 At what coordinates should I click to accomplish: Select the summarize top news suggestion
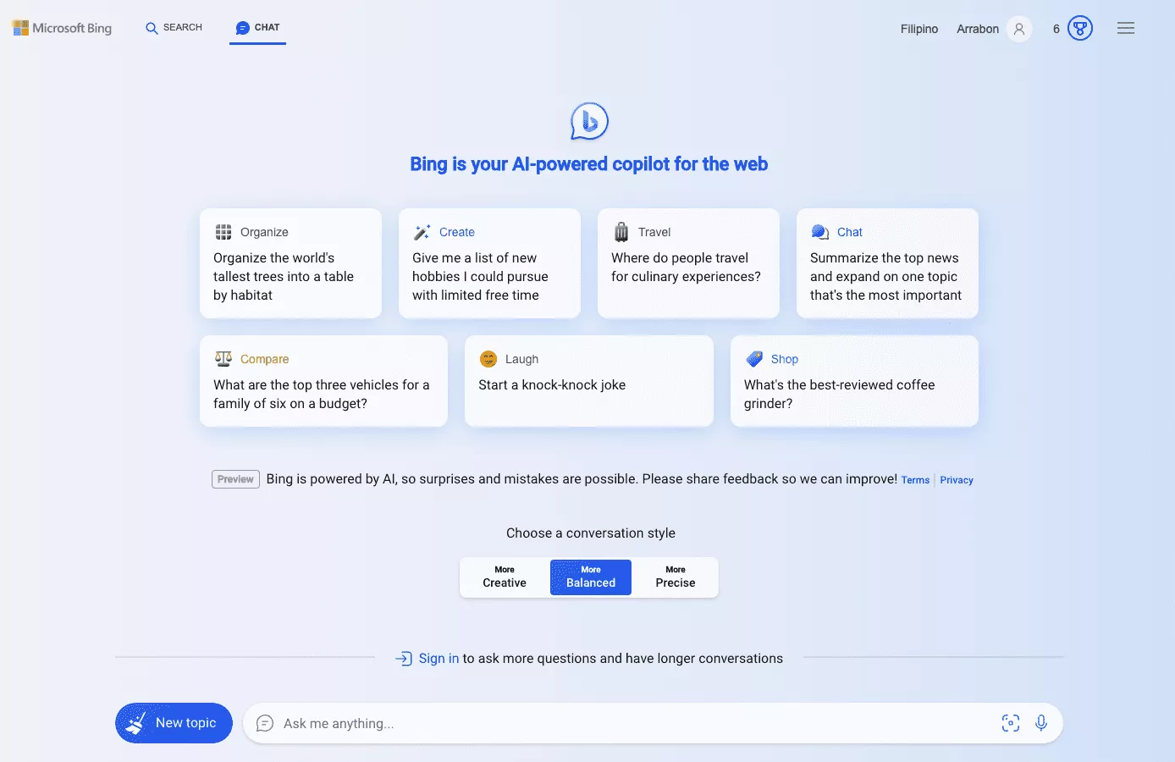[x=887, y=263]
